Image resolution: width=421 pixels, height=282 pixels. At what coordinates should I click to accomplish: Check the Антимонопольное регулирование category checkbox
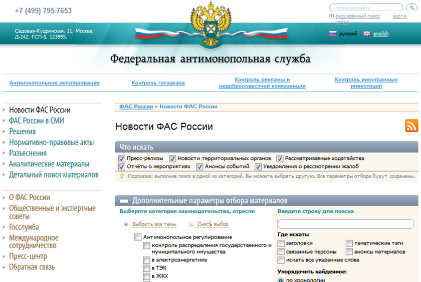point(138,237)
